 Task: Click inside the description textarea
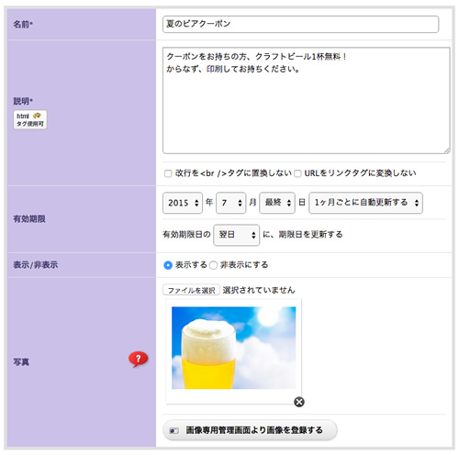pos(307,100)
